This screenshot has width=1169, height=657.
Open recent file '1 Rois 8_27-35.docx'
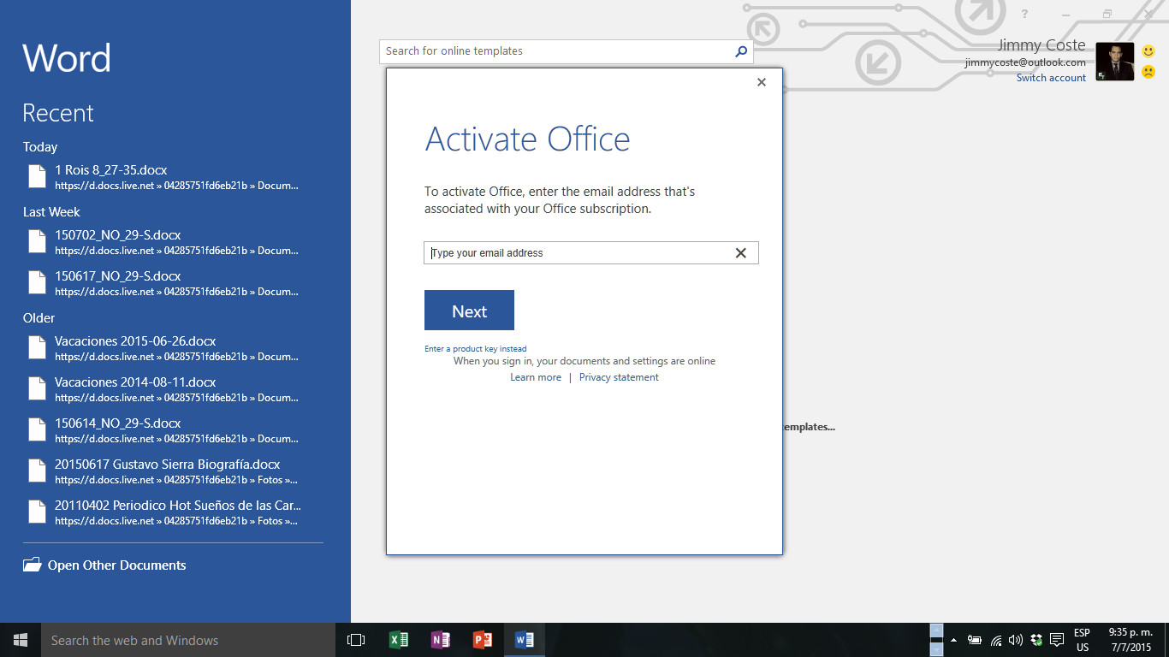coord(175,177)
